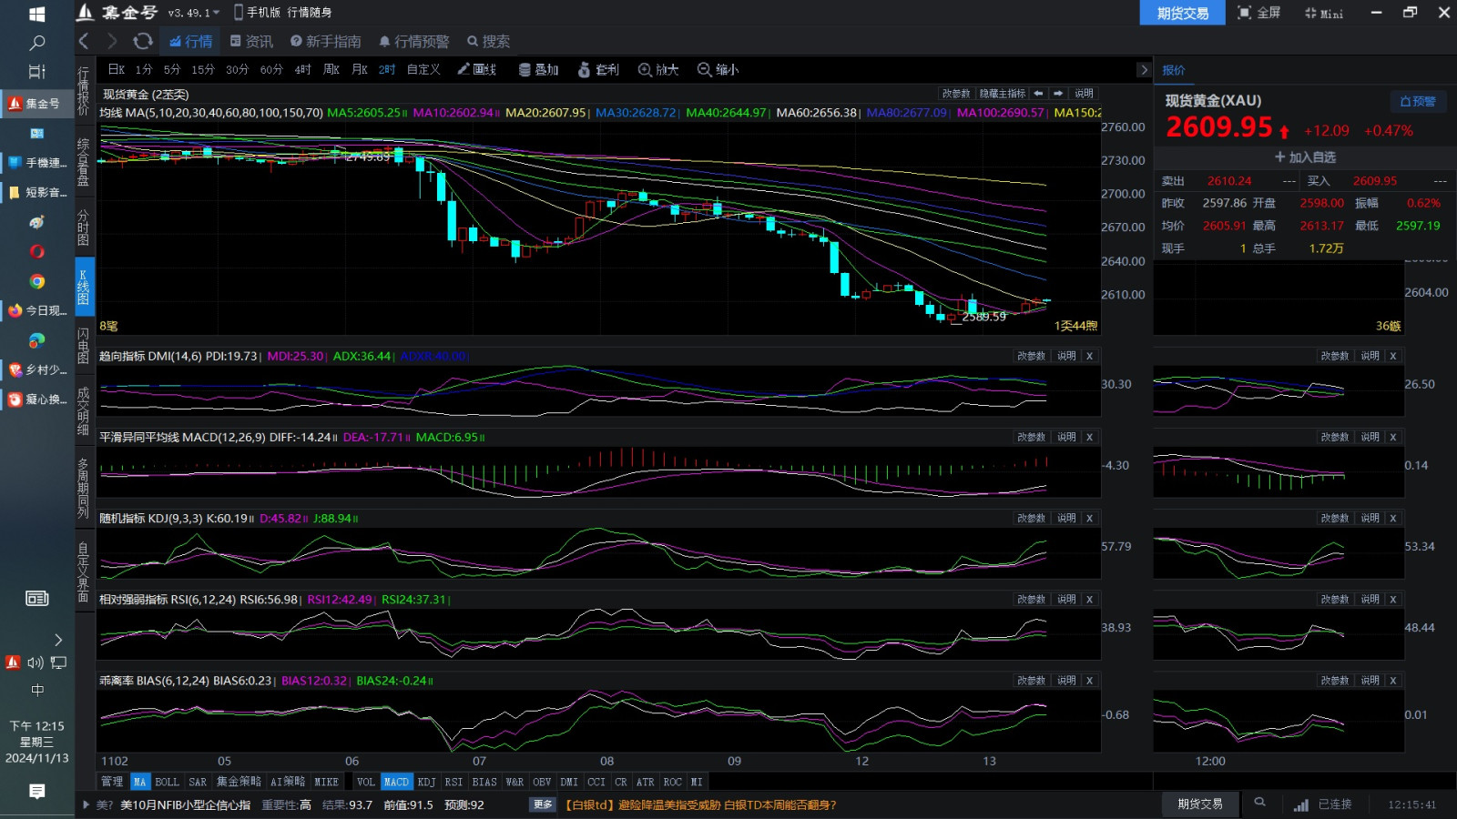Select the 画线 draw line tool
Viewport: 1457px width, 819px height.
click(476, 69)
